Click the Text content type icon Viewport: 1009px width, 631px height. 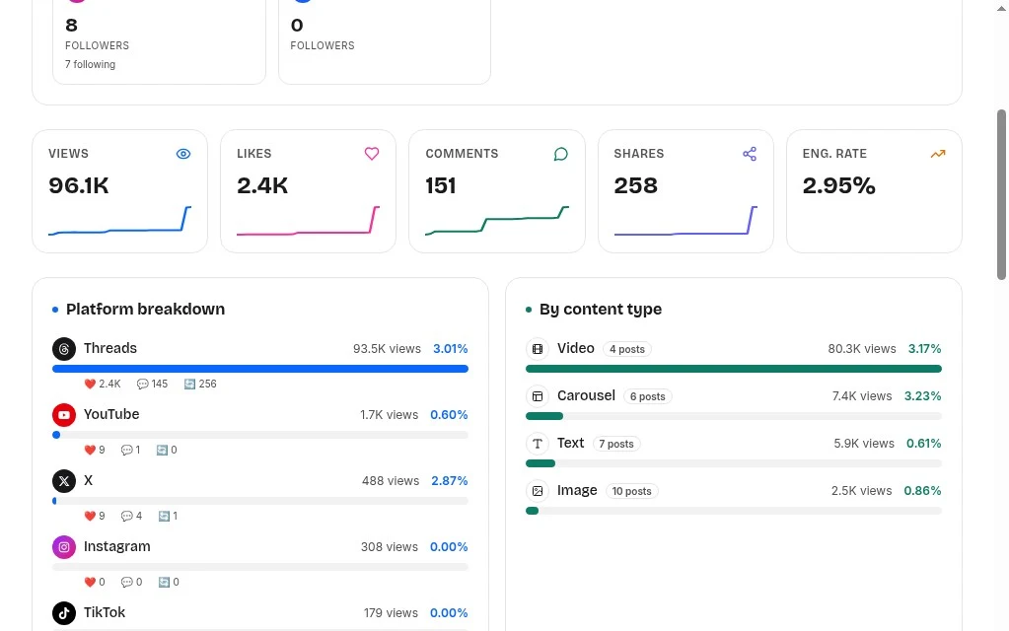click(x=538, y=444)
